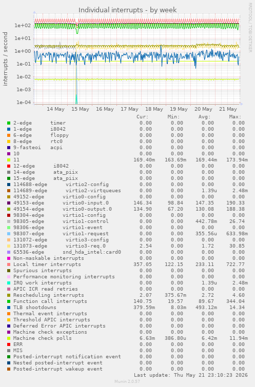Click the green swatch for Function call interrupts
The image size is (255, 387).
9,301
